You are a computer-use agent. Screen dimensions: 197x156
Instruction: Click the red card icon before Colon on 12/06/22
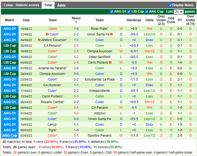47,34
